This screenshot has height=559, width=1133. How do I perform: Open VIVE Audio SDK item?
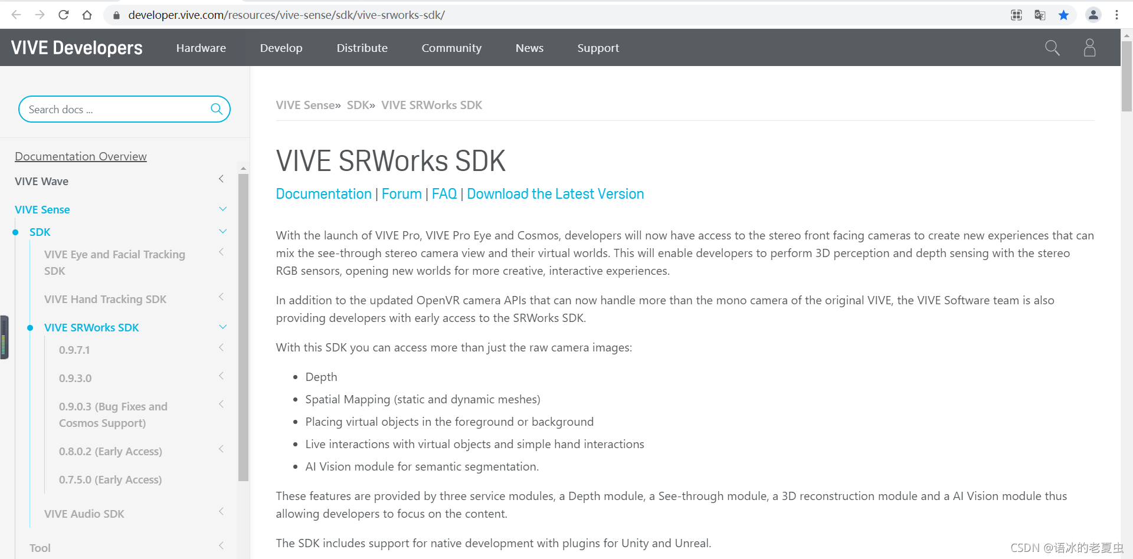click(x=84, y=514)
